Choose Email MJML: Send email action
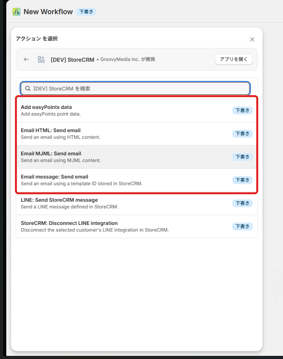The height and width of the screenshot is (359, 283). (x=137, y=157)
